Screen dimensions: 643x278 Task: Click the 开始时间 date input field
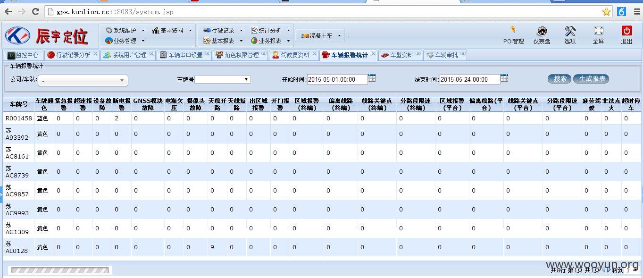click(x=337, y=79)
